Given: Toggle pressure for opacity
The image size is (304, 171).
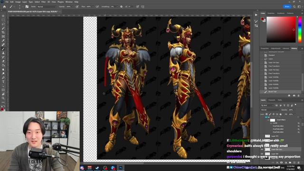Looking at the screenshot, I should click(77, 7).
